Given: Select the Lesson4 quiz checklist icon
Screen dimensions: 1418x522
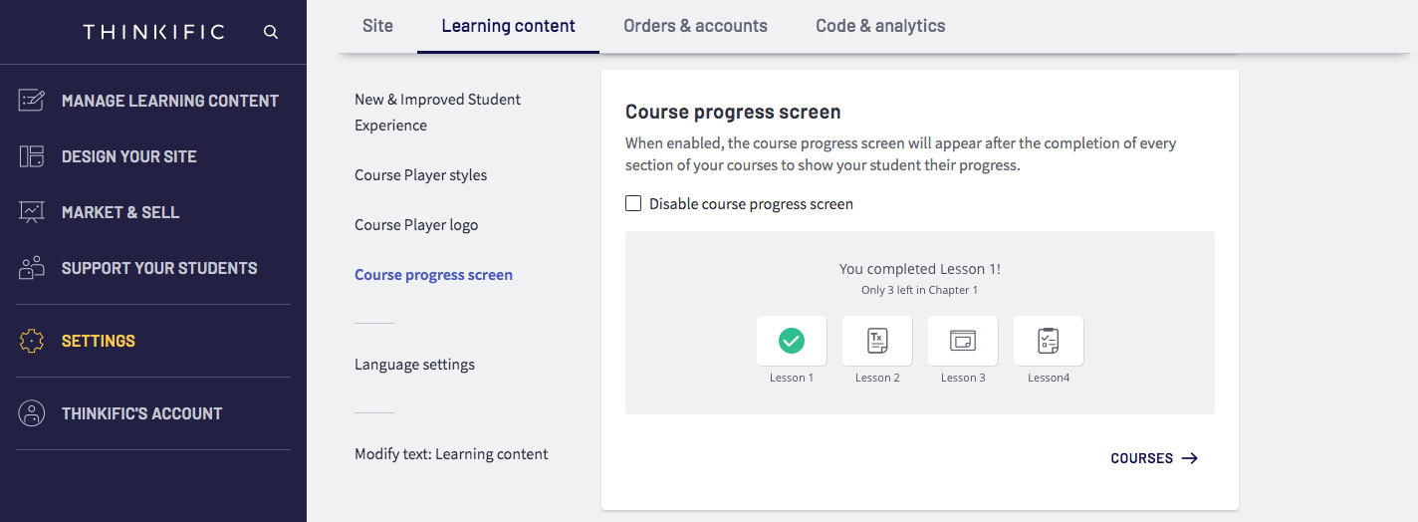Looking at the screenshot, I should (x=1049, y=341).
